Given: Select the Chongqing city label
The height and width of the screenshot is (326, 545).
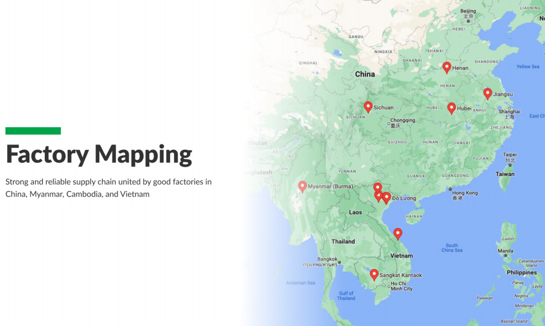Looking at the screenshot, I should 403,123.
